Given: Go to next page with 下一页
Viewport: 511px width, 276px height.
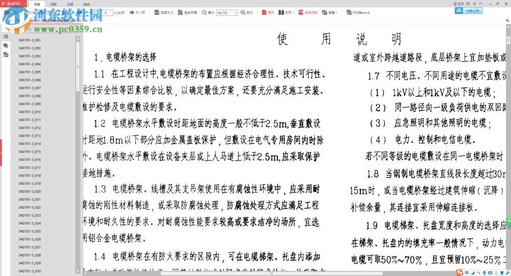Looking at the screenshot, I should (137, 12).
